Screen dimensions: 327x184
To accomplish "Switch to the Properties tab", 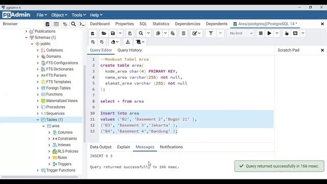I will (125, 24).
